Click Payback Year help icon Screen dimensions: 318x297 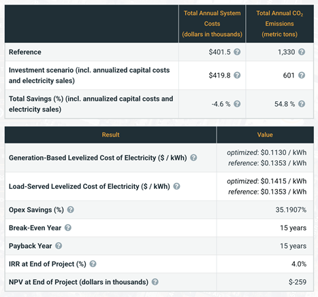[x=59, y=246]
